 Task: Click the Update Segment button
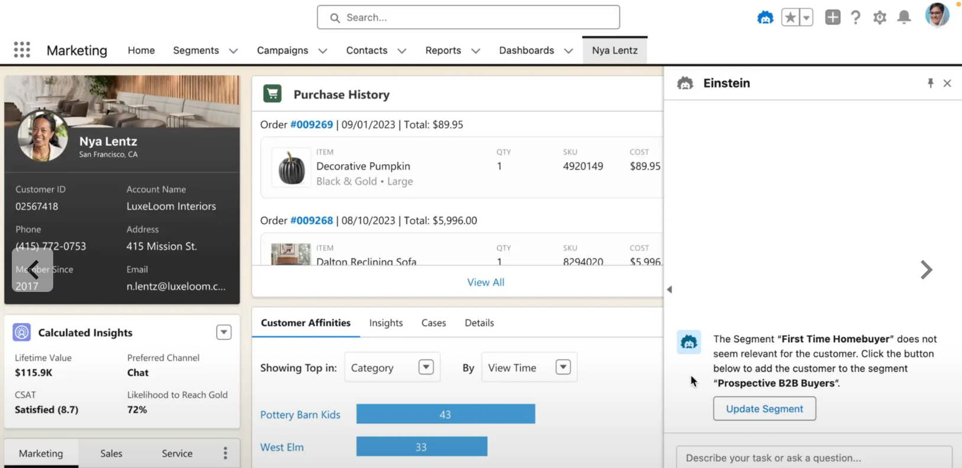(x=765, y=409)
